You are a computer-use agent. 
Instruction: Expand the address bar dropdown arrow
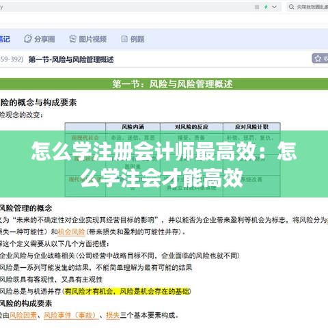pos(275,7)
